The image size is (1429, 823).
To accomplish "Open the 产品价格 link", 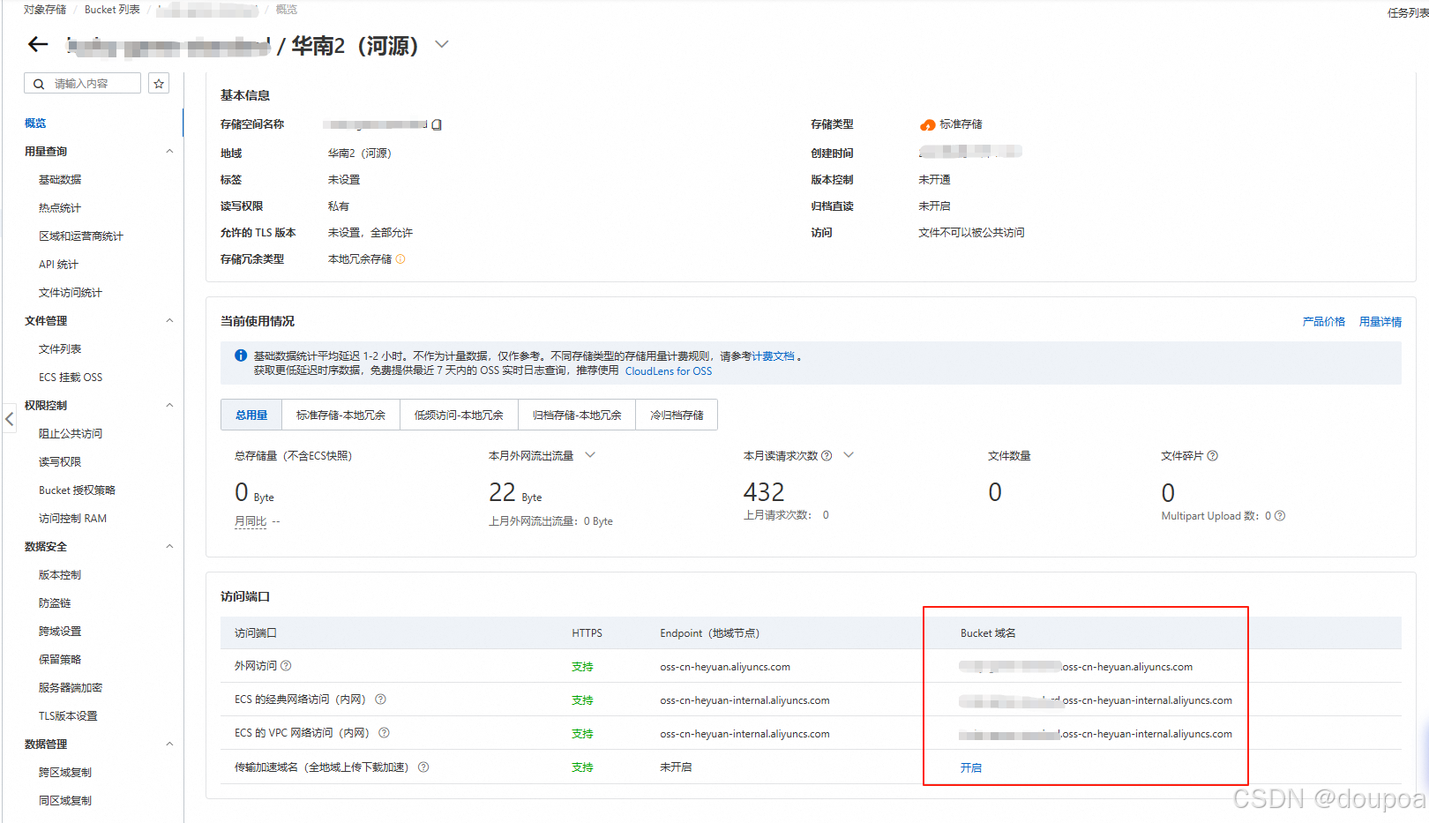I will pos(1323,322).
